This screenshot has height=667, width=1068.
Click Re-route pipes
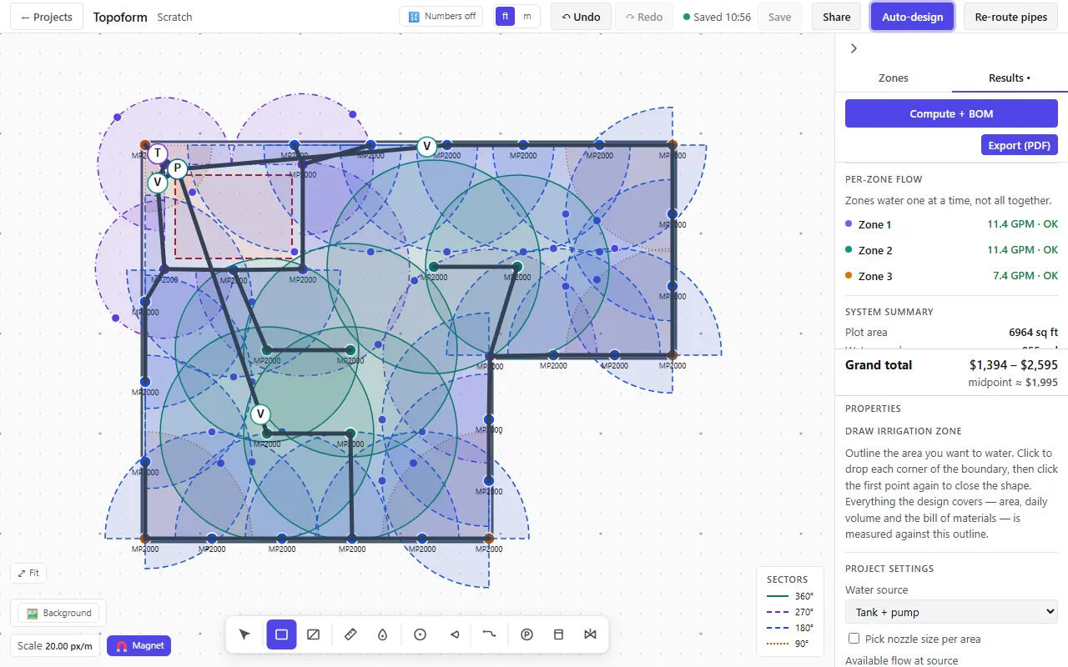click(x=1011, y=17)
